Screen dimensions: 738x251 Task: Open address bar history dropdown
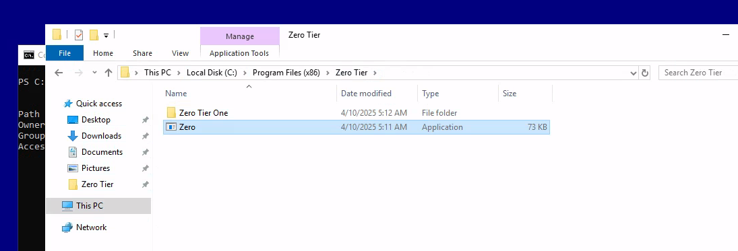tap(633, 73)
